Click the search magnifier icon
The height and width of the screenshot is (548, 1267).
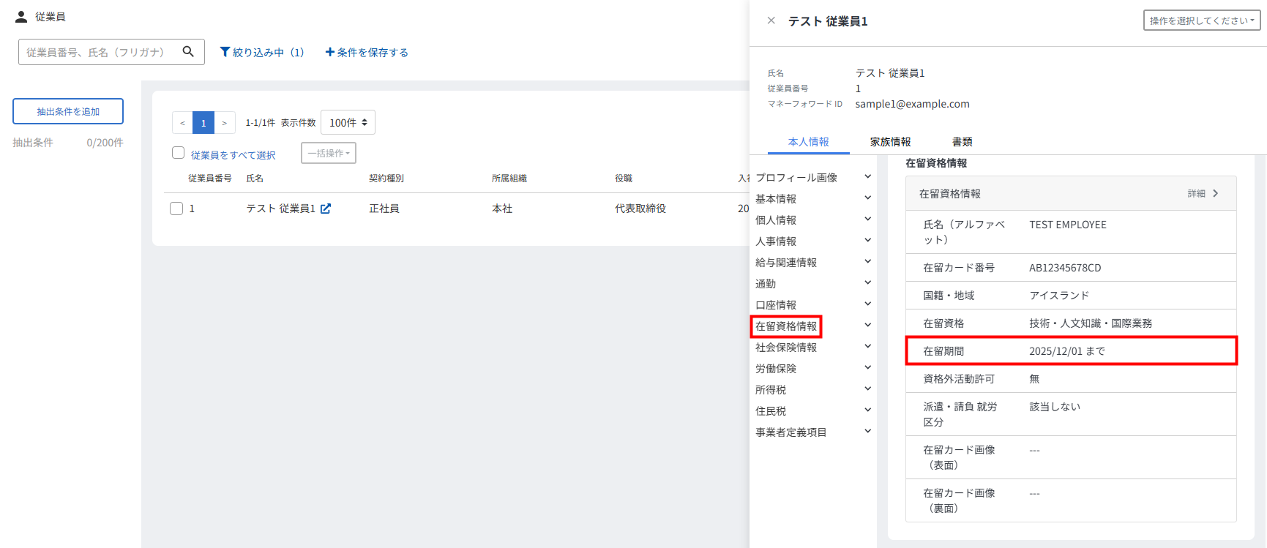click(188, 52)
